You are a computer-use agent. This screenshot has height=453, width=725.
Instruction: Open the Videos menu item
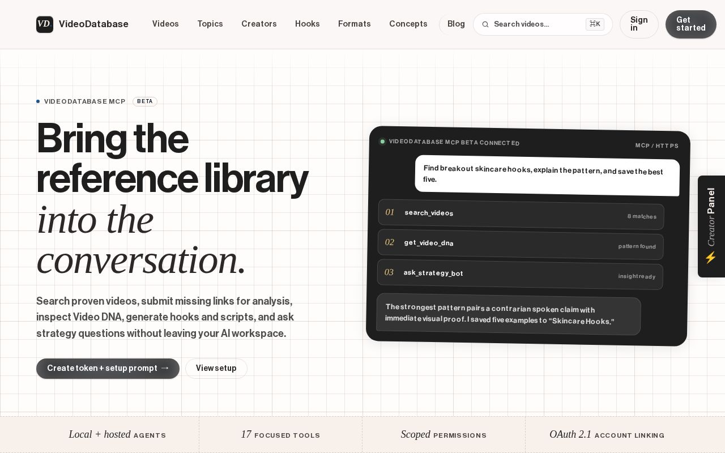tap(165, 24)
